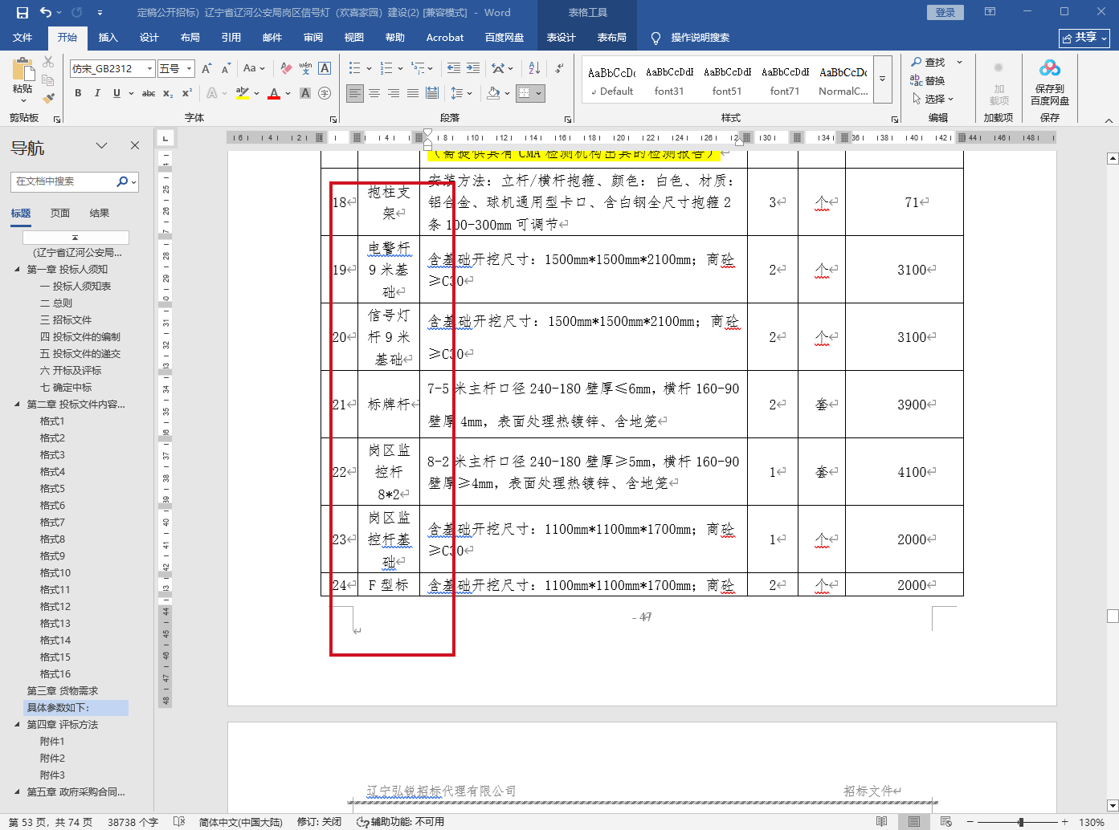Switch to the 插入 (Insert) ribbon tab
Image resolution: width=1119 pixels, height=830 pixels.
click(x=108, y=38)
